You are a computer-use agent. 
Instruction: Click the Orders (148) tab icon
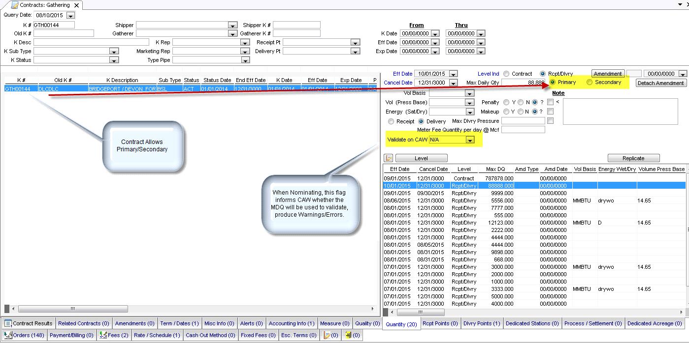[7, 336]
